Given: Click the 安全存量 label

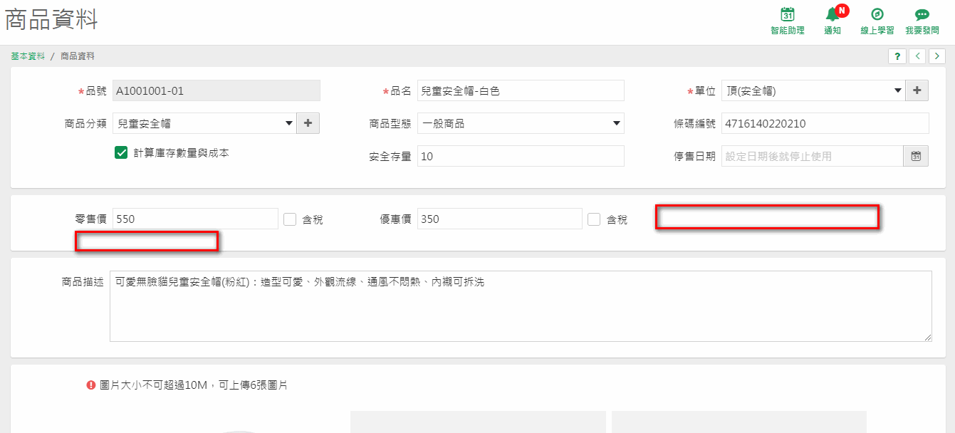Looking at the screenshot, I should tap(390, 157).
